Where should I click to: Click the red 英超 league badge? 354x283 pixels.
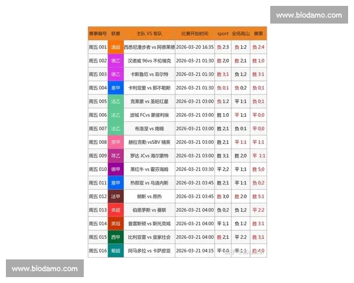coord(116,210)
